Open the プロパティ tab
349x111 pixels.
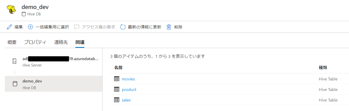(35, 42)
